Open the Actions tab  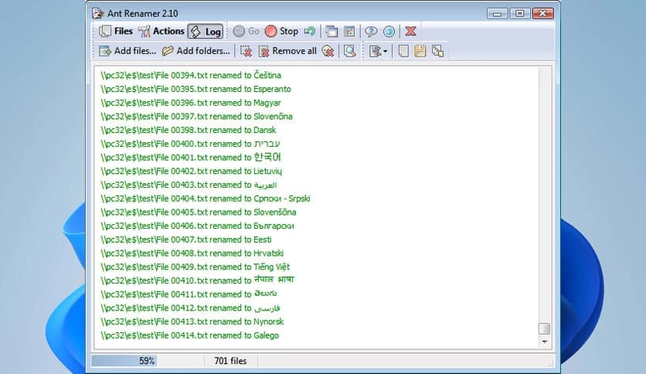(161, 32)
